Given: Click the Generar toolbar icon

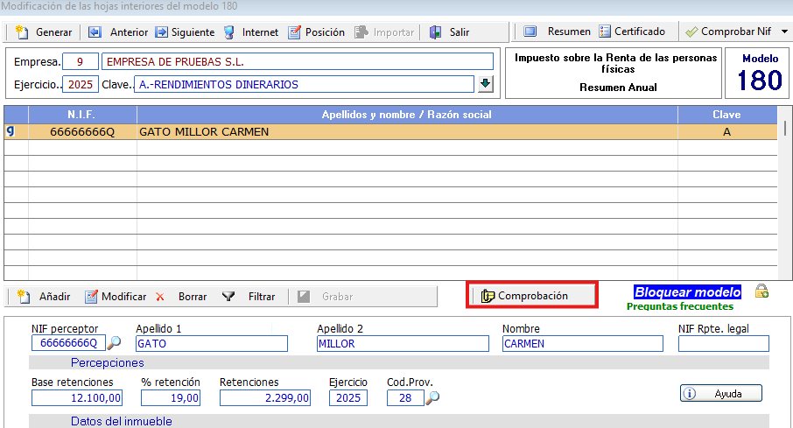Looking at the screenshot, I should click(x=24, y=32).
